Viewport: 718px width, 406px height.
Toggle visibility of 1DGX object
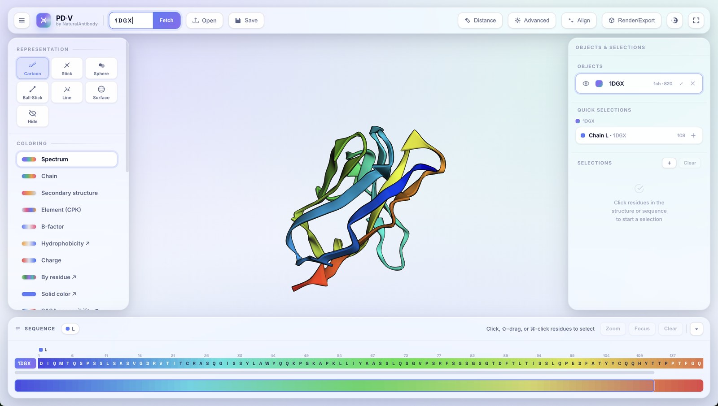point(586,84)
